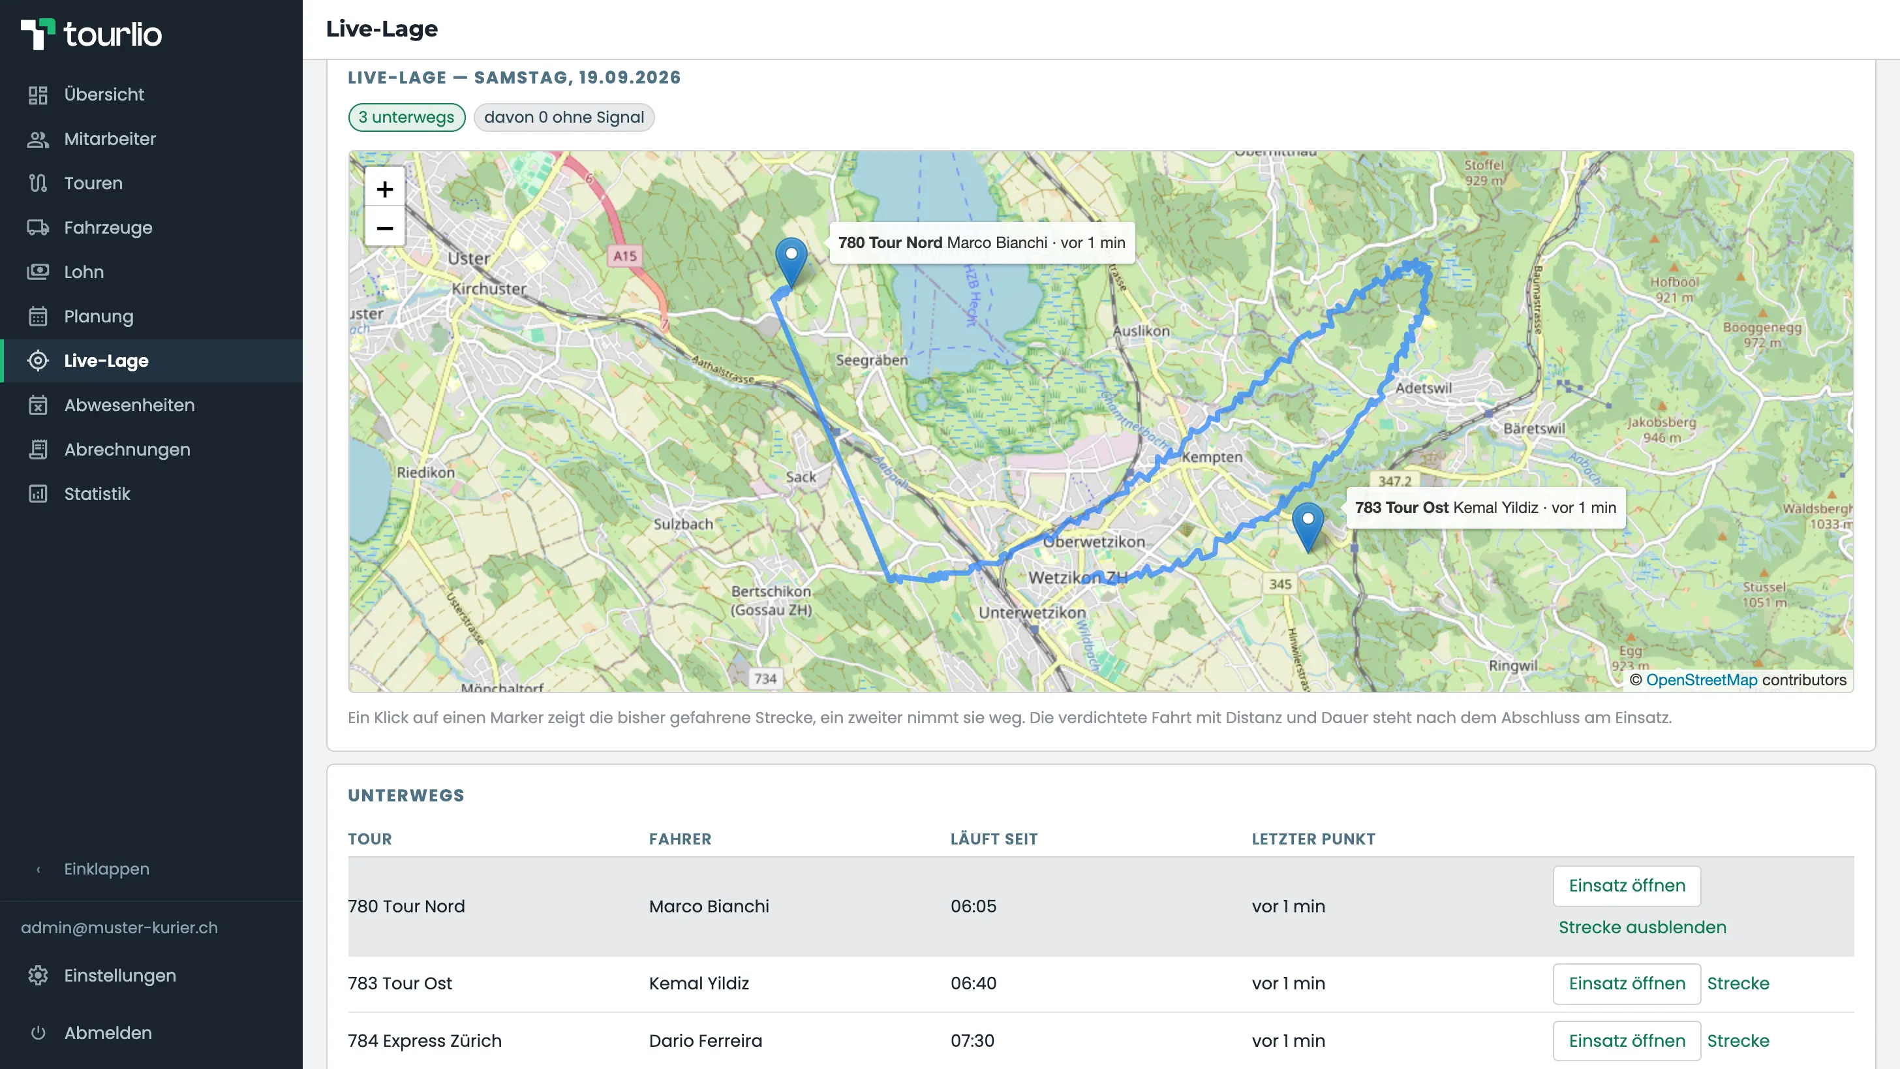Image resolution: width=1900 pixels, height=1069 pixels.
Task: Open the OpenStreetMap attribution link
Action: 1702,680
